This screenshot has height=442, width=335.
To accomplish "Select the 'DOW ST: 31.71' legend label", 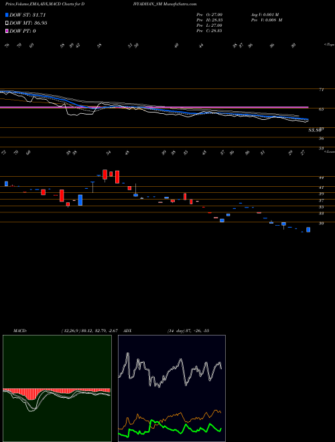I will 27,15.
